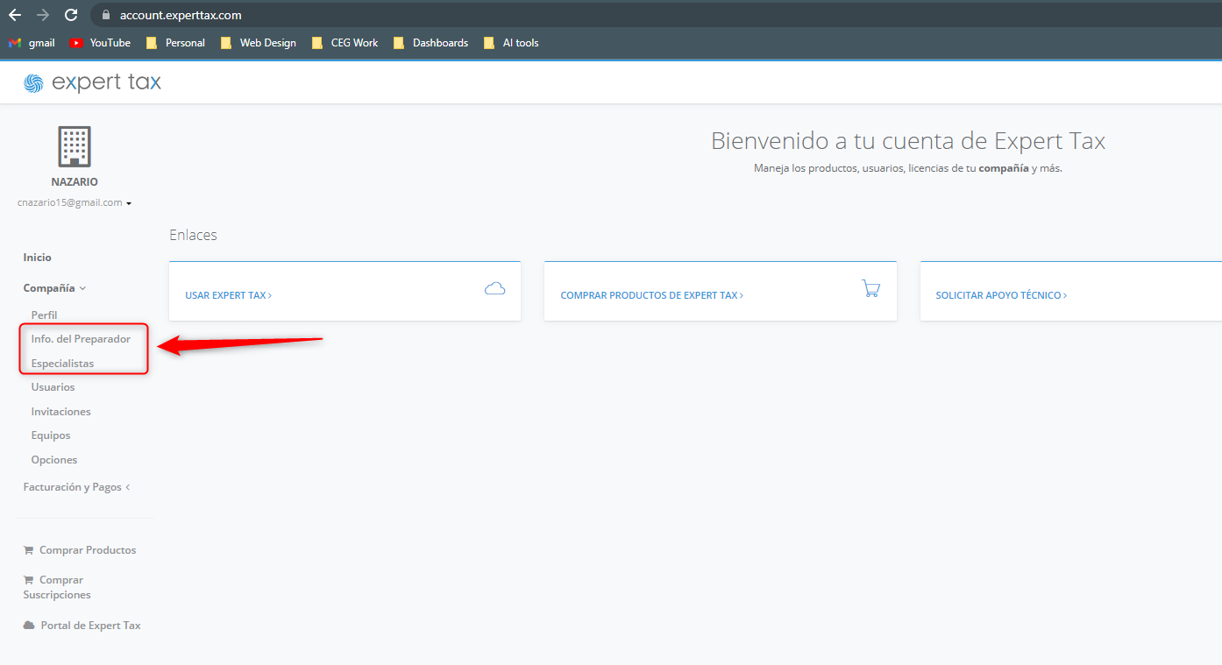Follow the USAR EXPERT TAX link
This screenshot has height=665, width=1222.
tap(229, 295)
